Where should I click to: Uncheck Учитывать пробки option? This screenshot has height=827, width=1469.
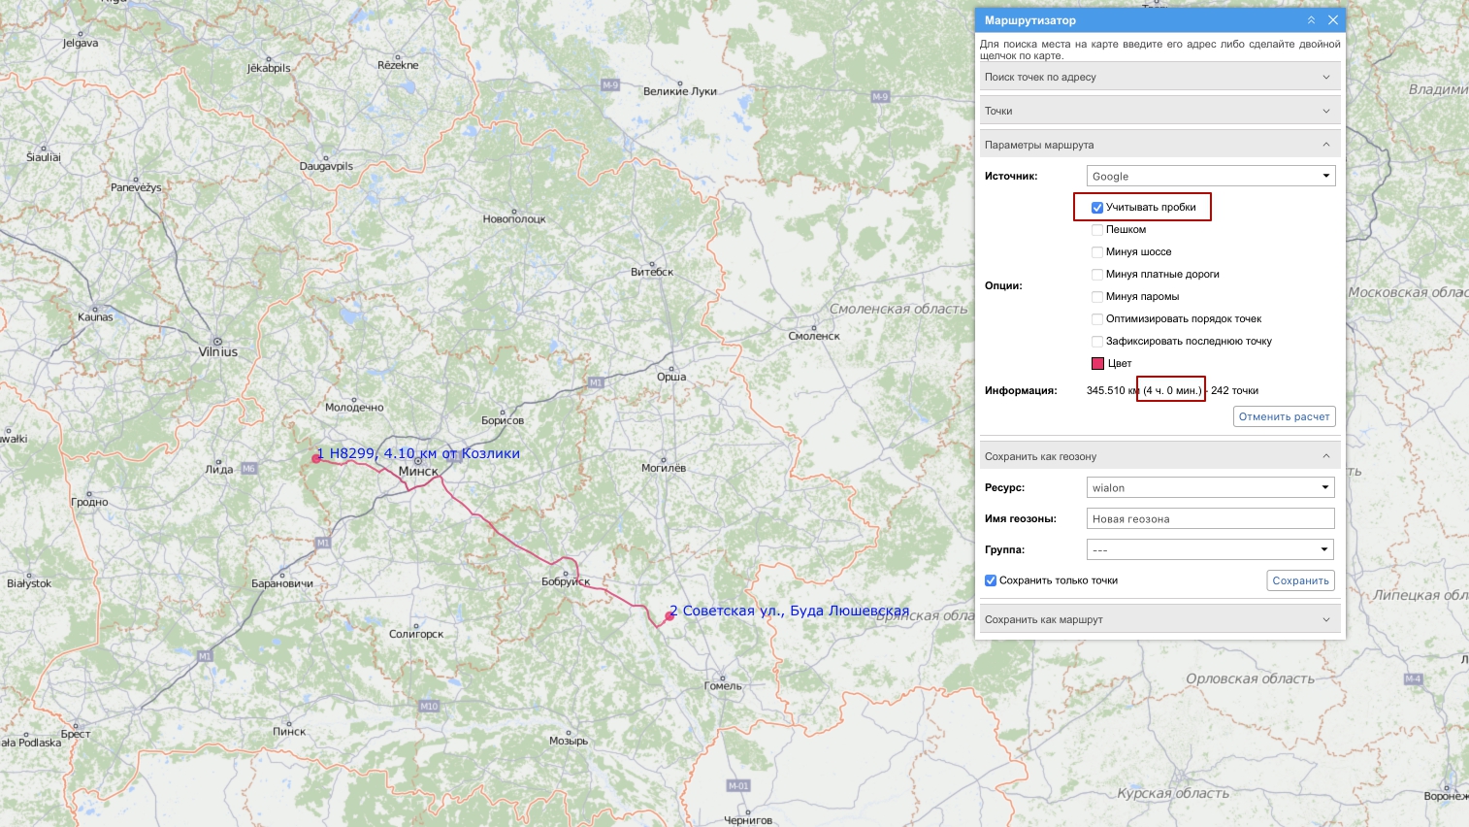pyautogui.click(x=1097, y=208)
